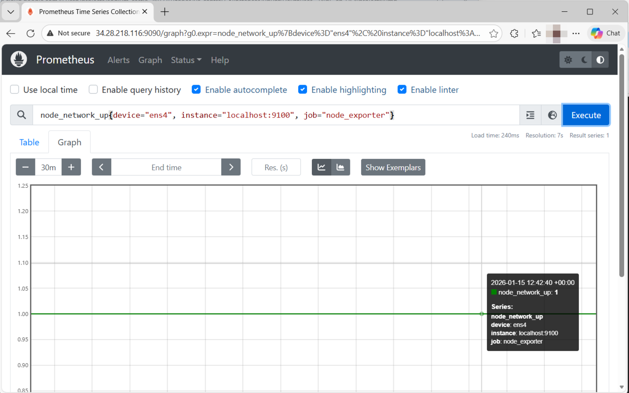Select the line graph display icon
Viewport: 629px width, 393px height.
[321, 167]
